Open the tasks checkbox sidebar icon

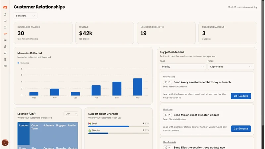pyautogui.click(x=5, y=27)
